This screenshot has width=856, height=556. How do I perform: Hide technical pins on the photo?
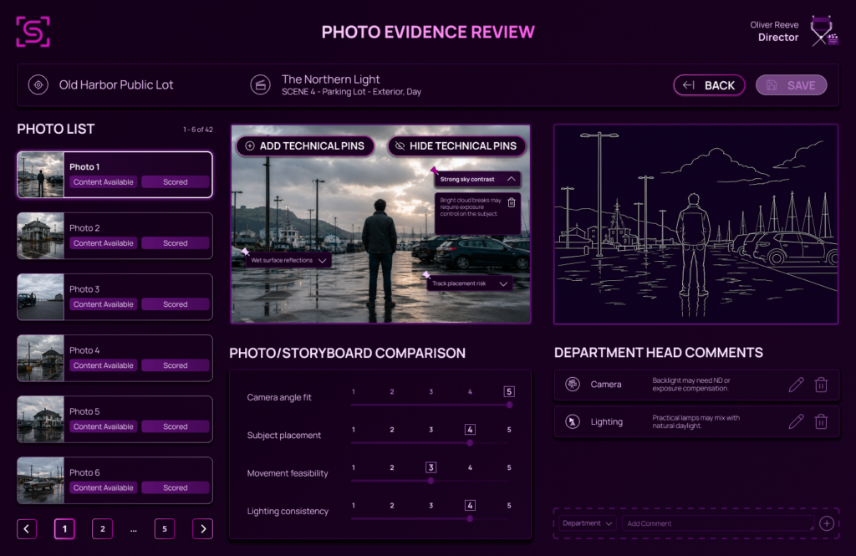(456, 145)
